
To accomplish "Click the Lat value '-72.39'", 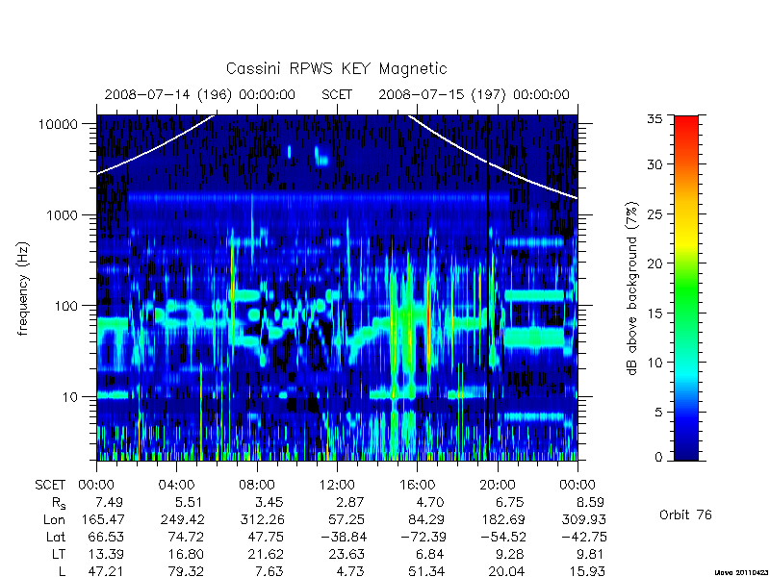I will (x=423, y=538).
